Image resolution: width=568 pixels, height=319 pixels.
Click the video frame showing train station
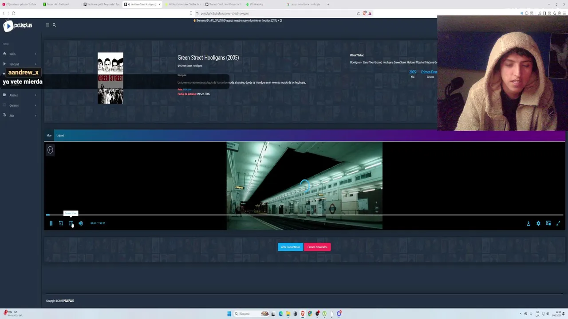tap(304, 186)
